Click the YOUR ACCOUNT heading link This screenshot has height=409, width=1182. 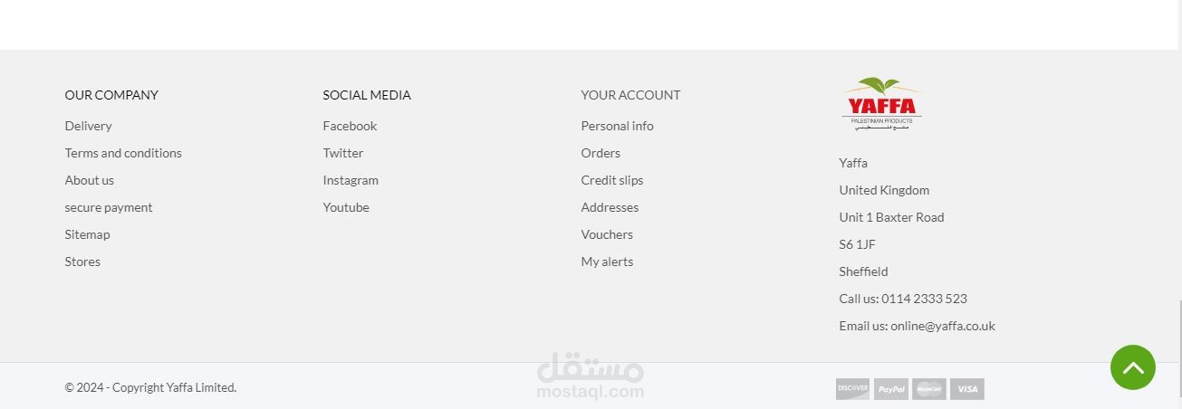630,95
